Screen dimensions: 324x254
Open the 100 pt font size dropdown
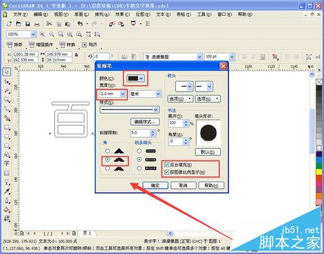click(232, 57)
